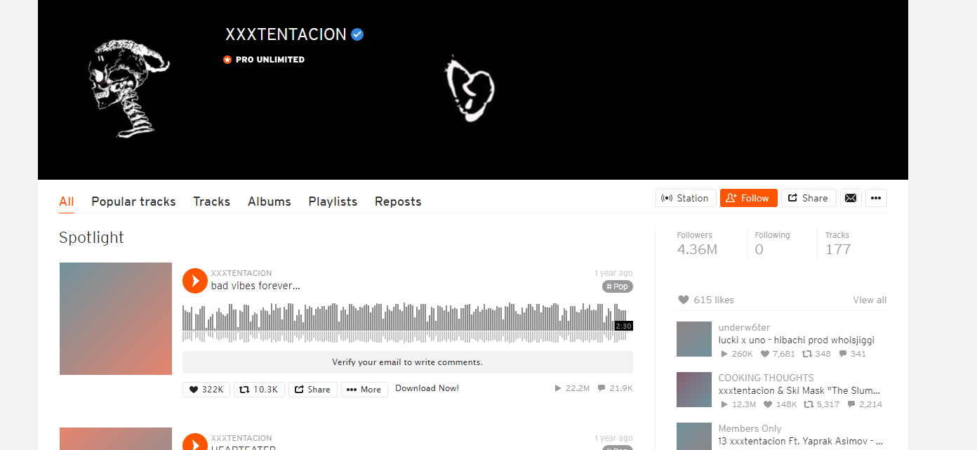Open lucki x uno hibachi track thumbnail
This screenshot has height=450, width=977.
coord(694,339)
